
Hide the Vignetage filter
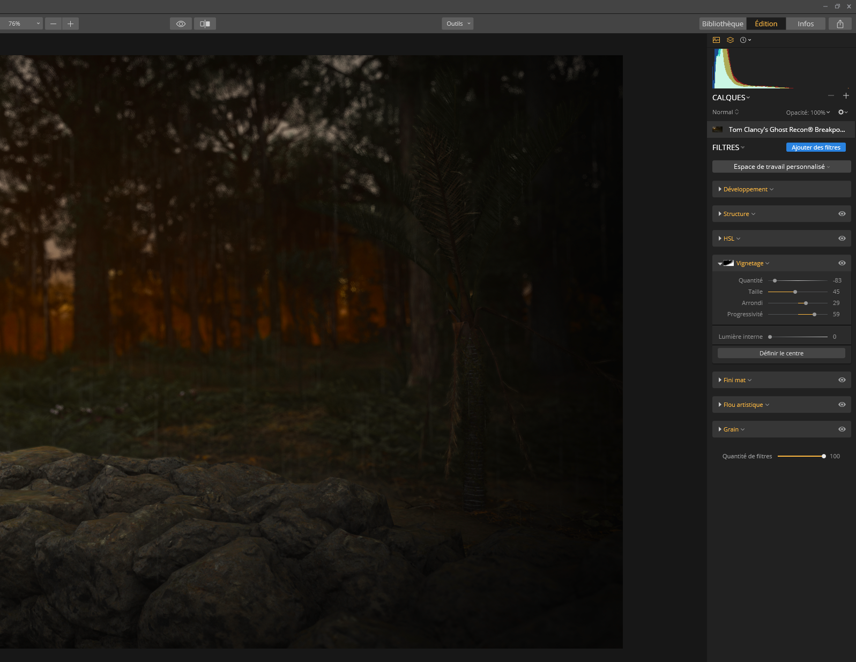[842, 263]
